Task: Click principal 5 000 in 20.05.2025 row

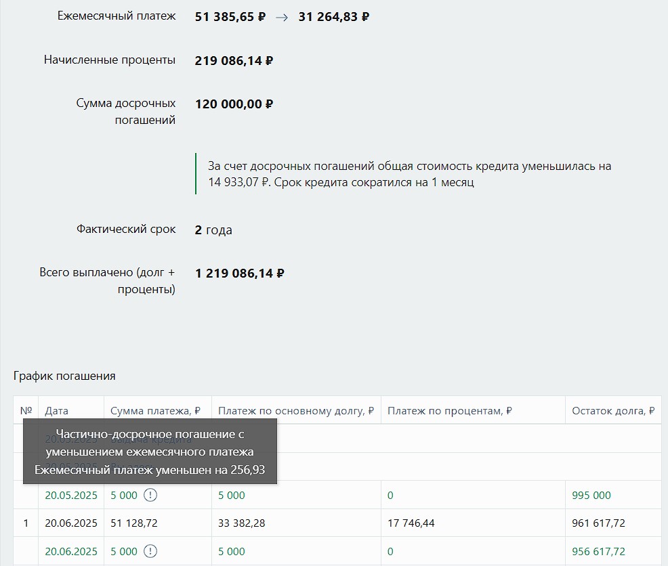Action: click(231, 496)
